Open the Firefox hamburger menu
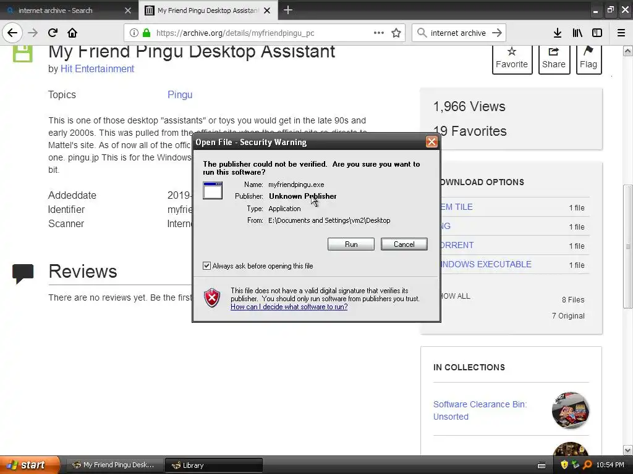 coord(621,33)
